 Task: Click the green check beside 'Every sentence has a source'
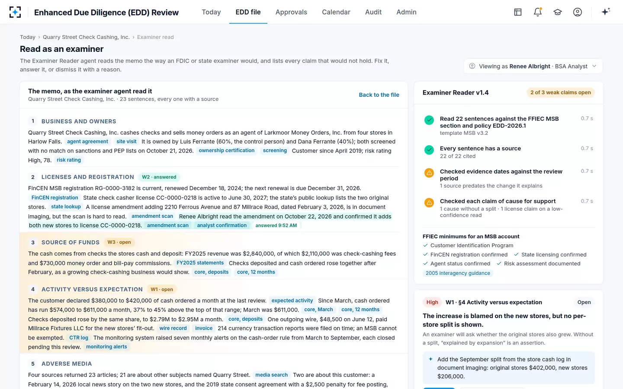(x=429, y=150)
